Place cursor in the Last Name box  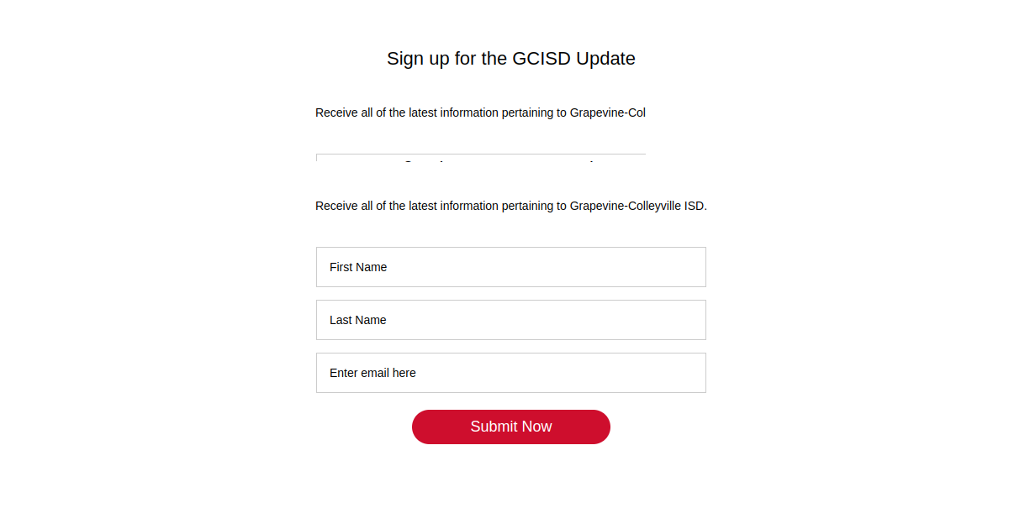click(510, 320)
